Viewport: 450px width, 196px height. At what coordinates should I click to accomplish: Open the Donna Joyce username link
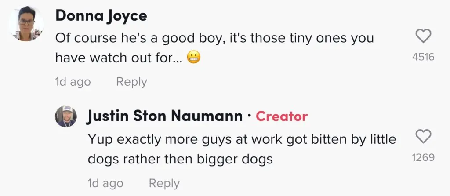[101, 16]
